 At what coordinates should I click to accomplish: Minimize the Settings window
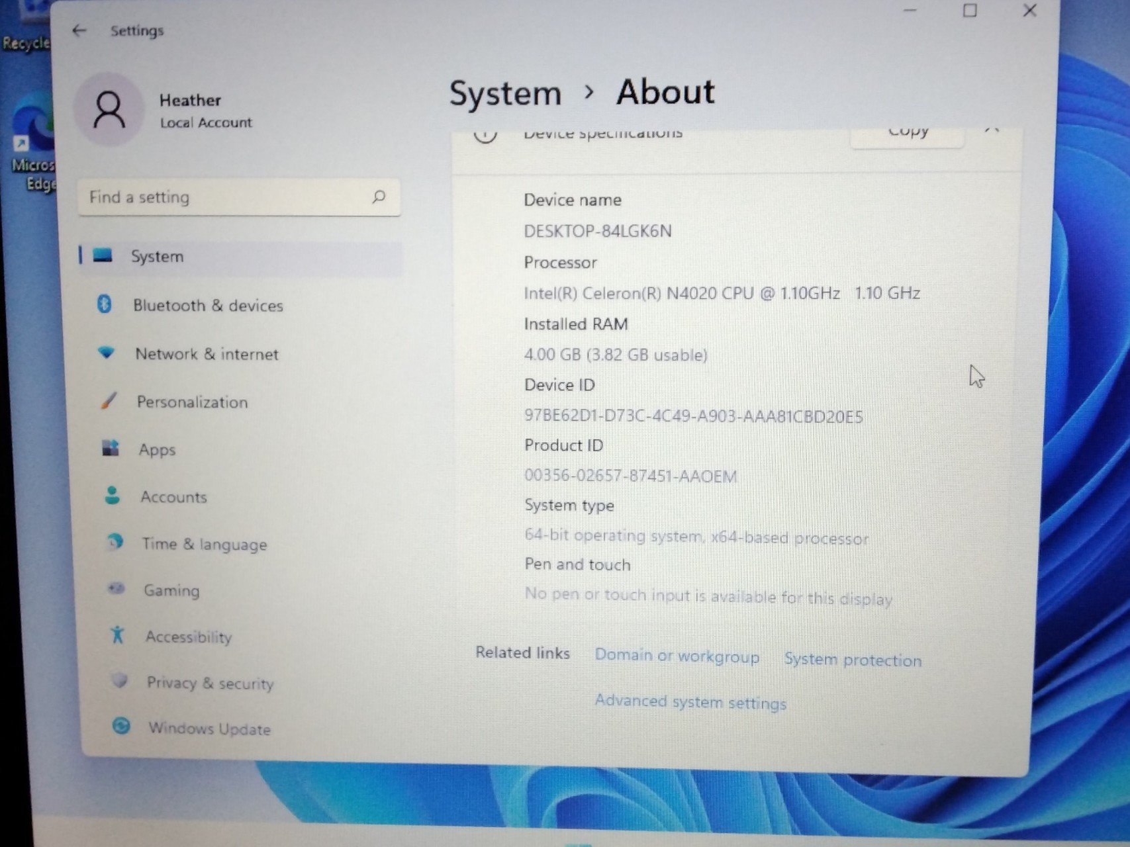(910, 11)
